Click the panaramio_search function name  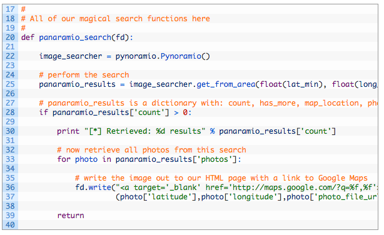(x=75, y=37)
